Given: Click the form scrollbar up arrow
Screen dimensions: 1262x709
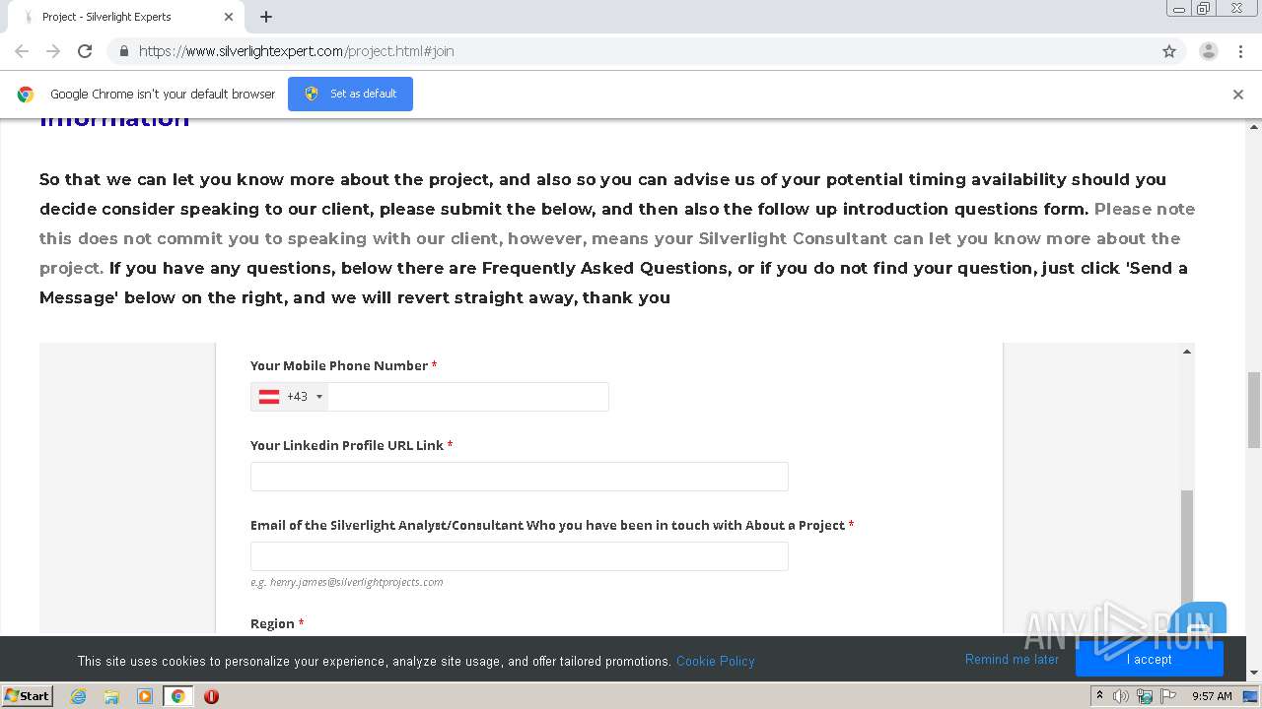Looking at the screenshot, I should (x=1187, y=351).
